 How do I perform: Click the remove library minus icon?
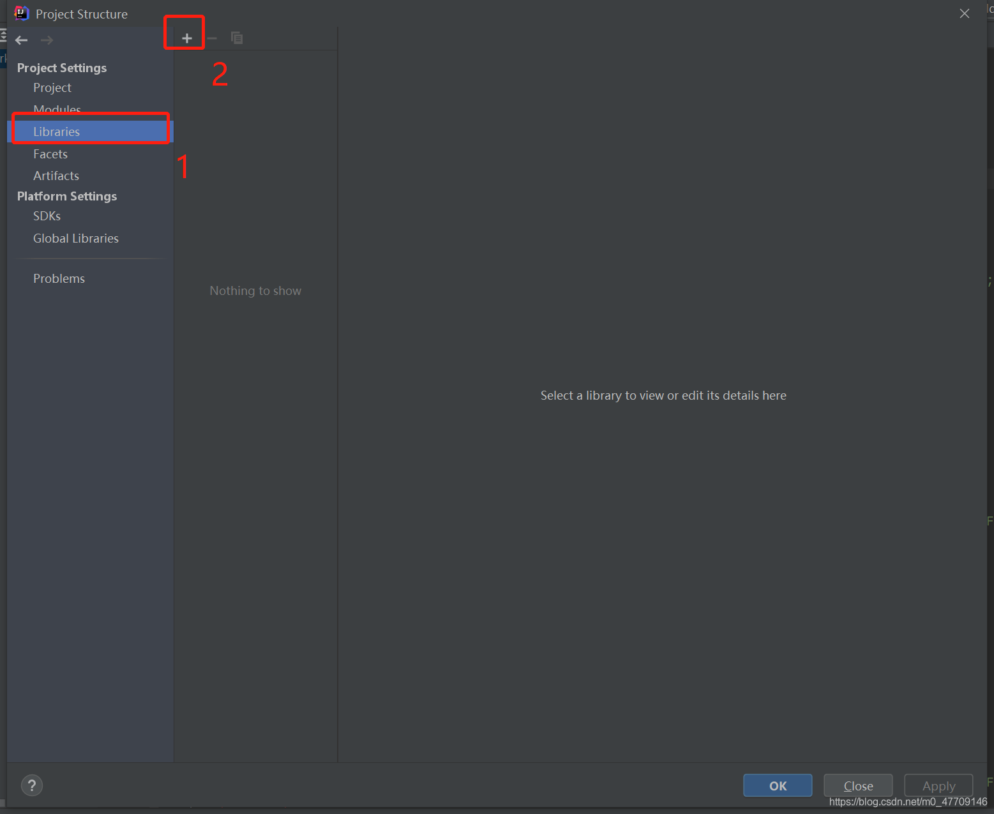[x=212, y=38]
